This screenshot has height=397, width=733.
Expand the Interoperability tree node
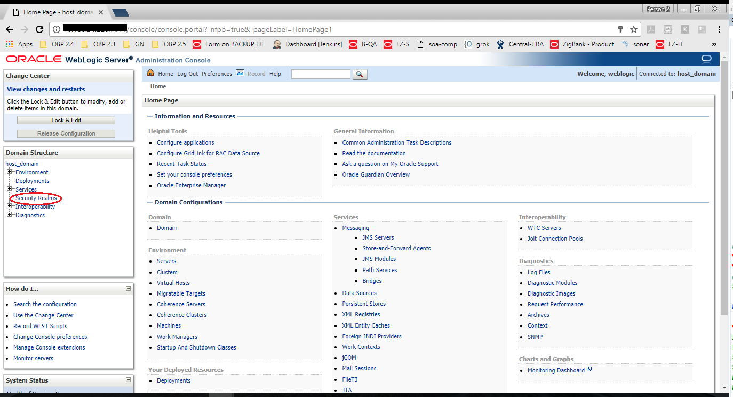click(10, 206)
